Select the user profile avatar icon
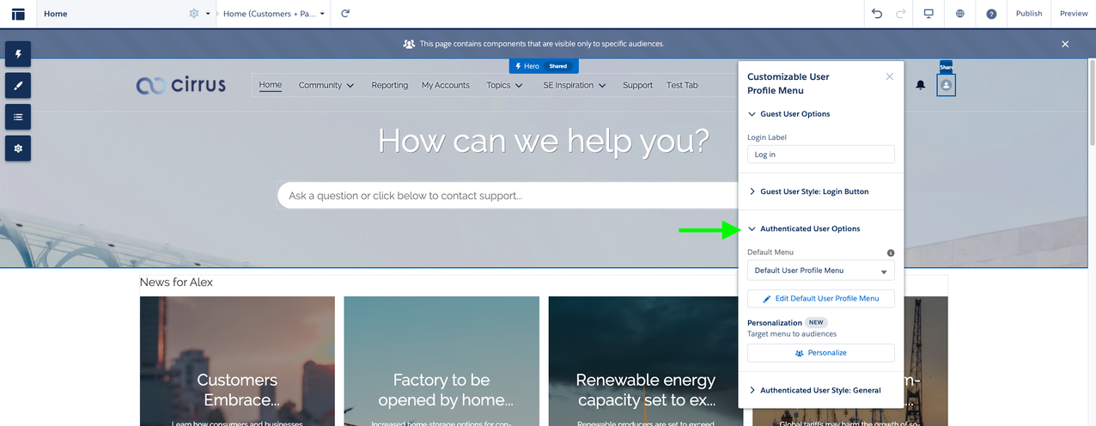The image size is (1096, 426). click(x=946, y=86)
